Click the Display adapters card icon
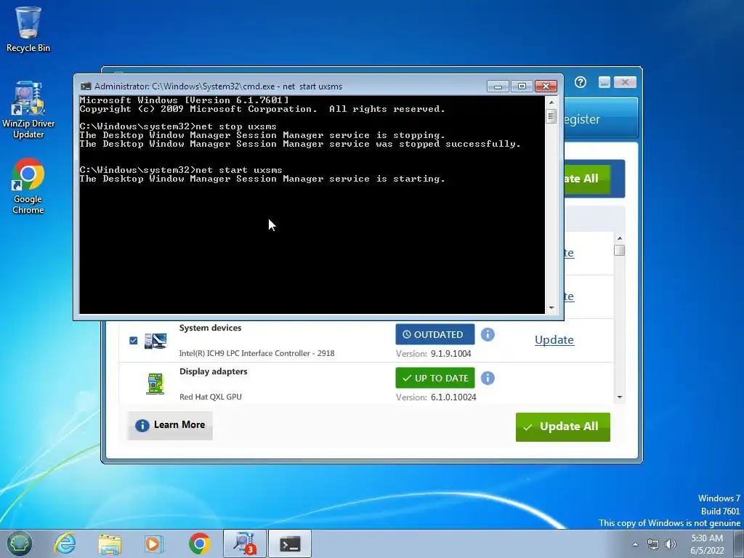The image size is (744, 558). click(155, 384)
